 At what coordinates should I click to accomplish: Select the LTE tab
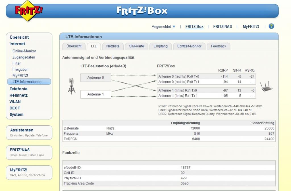[94, 46]
